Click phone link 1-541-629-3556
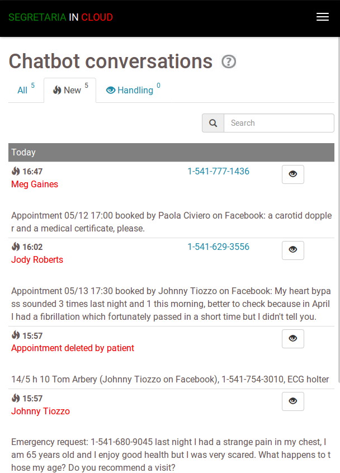The image size is (340, 473). [218, 247]
